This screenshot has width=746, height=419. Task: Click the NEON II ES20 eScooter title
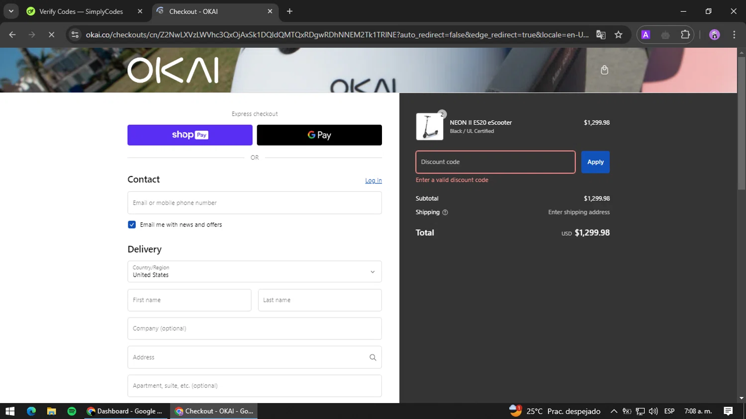pos(480,122)
